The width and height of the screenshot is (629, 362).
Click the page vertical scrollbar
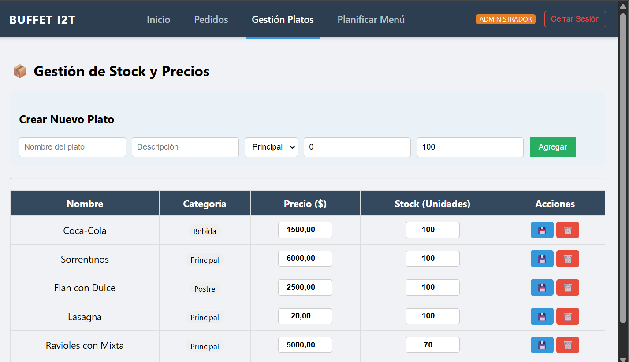coord(623,167)
